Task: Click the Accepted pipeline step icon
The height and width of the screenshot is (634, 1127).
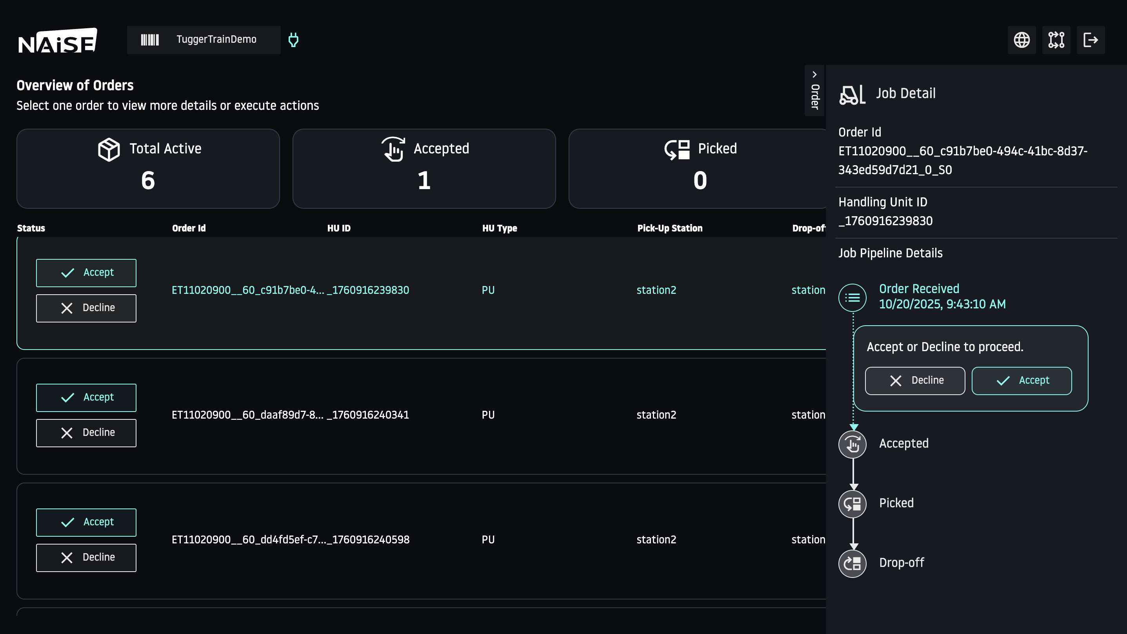Action: point(852,445)
